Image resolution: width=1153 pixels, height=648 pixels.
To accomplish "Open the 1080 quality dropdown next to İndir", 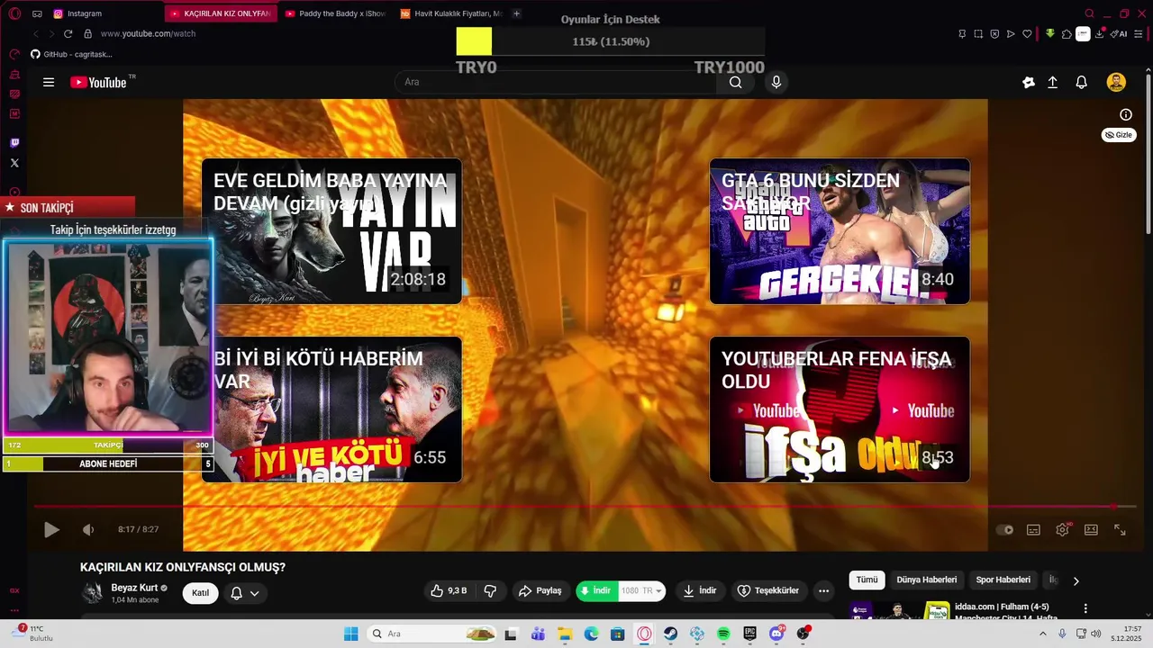I will coord(643,590).
